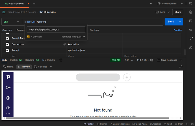Open Cloud Agent in status bar
The image size is (195, 126).
[140, 124]
